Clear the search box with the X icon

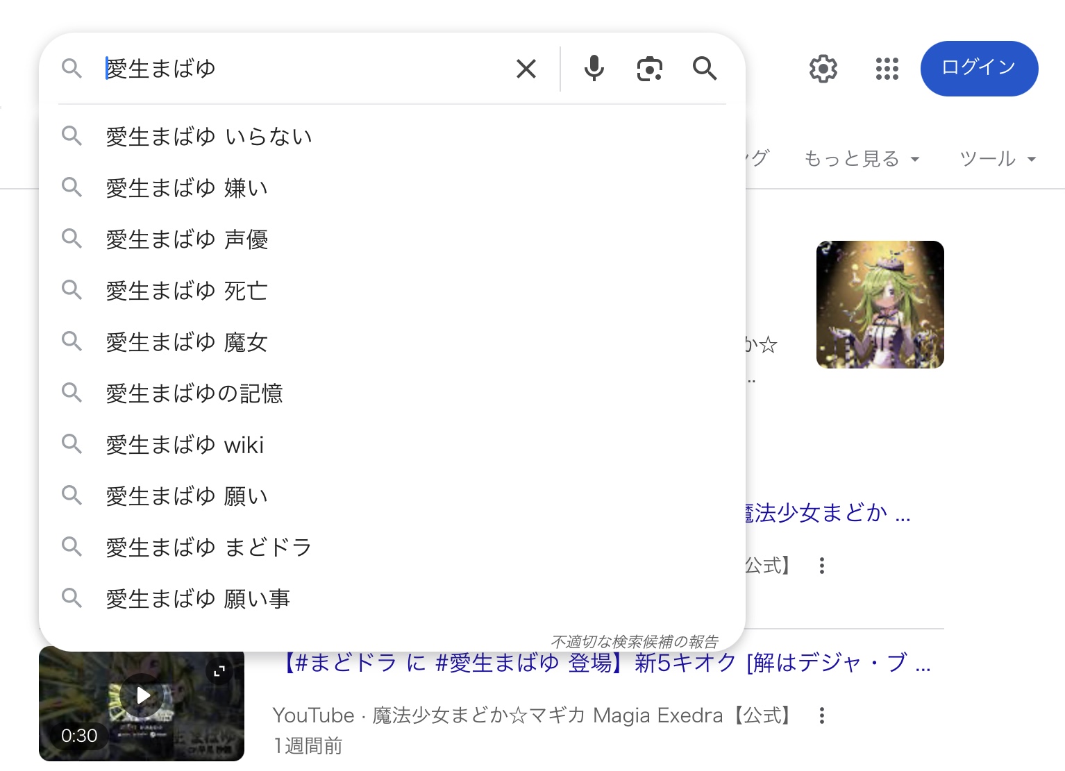[526, 69]
